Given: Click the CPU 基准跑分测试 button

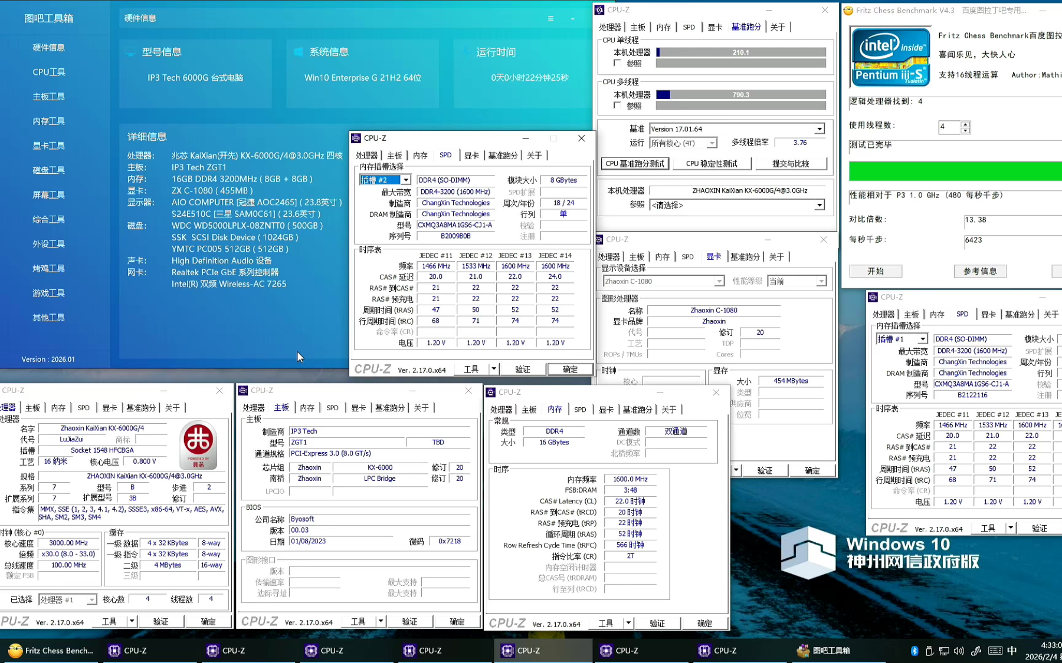Looking at the screenshot, I should click(635, 163).
